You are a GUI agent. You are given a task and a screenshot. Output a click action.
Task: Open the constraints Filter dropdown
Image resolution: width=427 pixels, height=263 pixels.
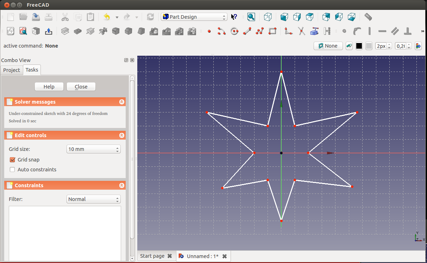[x=93, y=199]
